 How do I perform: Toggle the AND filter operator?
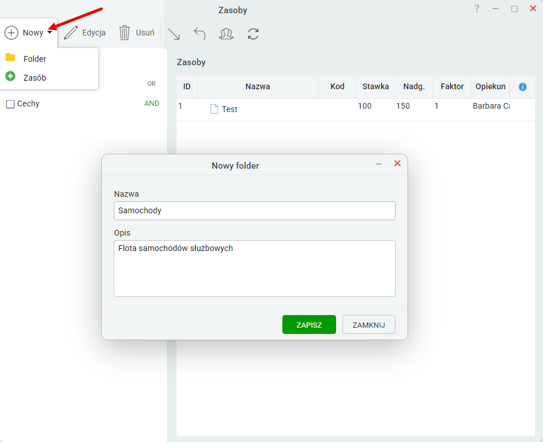pyautogui.click(x=151, y=103)
